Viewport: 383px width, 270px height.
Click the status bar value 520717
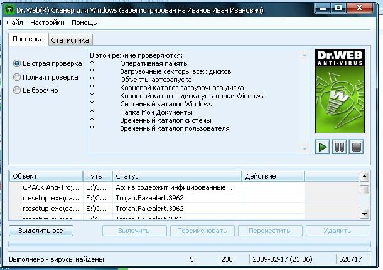[x=350, y=259]
